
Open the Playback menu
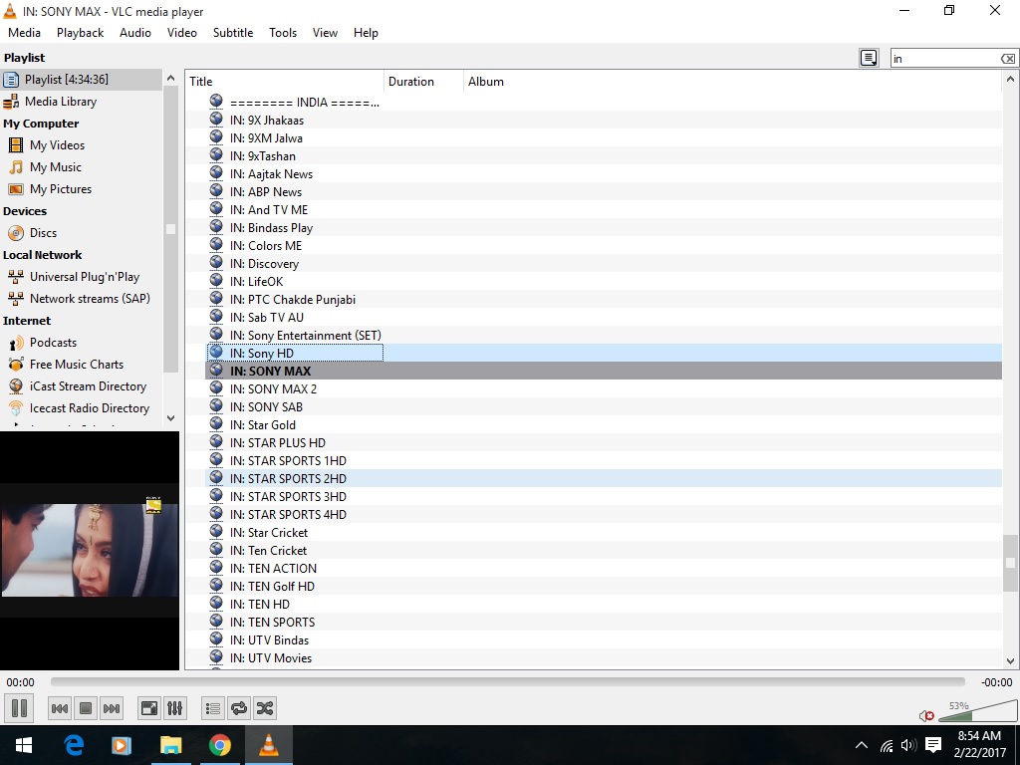click(80, 33)
